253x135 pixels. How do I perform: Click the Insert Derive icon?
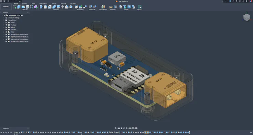[121, 7]
